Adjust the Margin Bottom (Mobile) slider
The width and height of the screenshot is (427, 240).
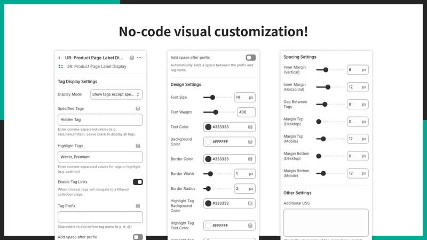pos(330,173)
